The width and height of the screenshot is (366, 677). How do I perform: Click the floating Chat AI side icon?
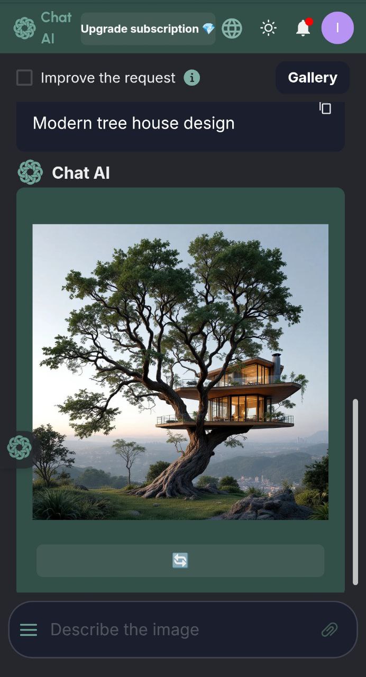[19, 447]
